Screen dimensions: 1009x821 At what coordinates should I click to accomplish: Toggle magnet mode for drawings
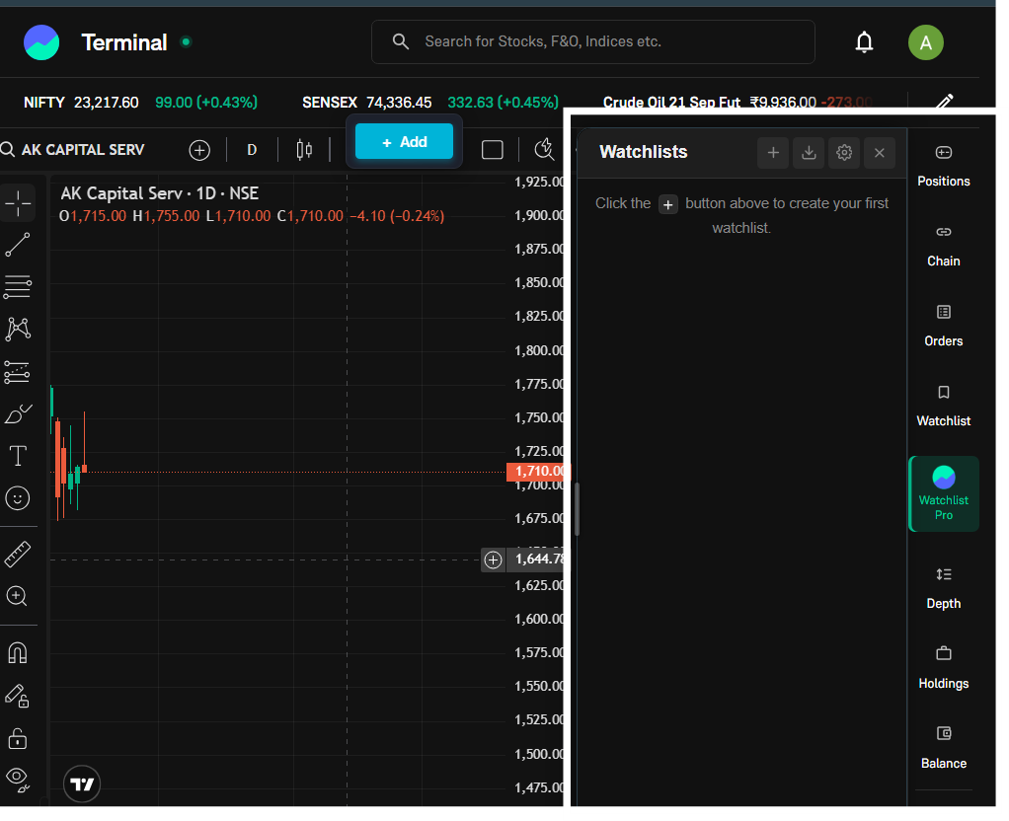pyautogui.click(x=18, y=653)
